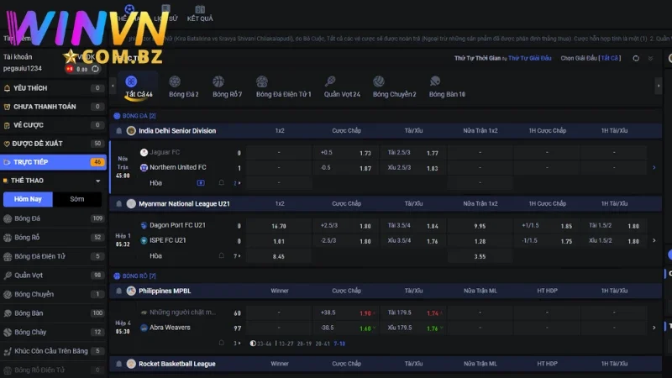Open the Bóng Bàn 18 table tennis category
The height and width of the screenshot is (378, 672).
447,87
